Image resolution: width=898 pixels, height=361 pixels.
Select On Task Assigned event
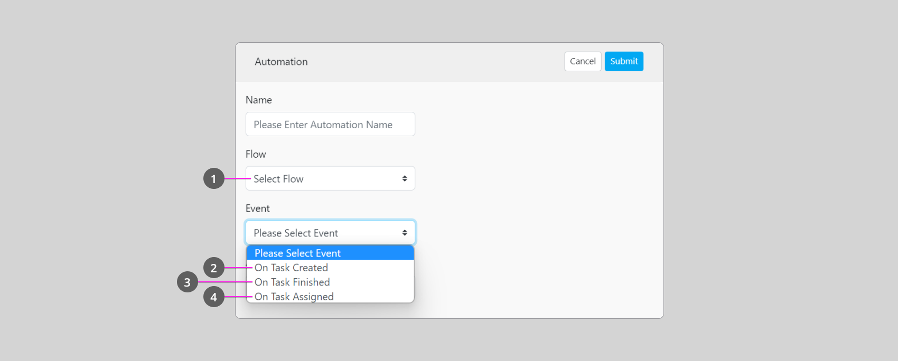click(330, 297)
